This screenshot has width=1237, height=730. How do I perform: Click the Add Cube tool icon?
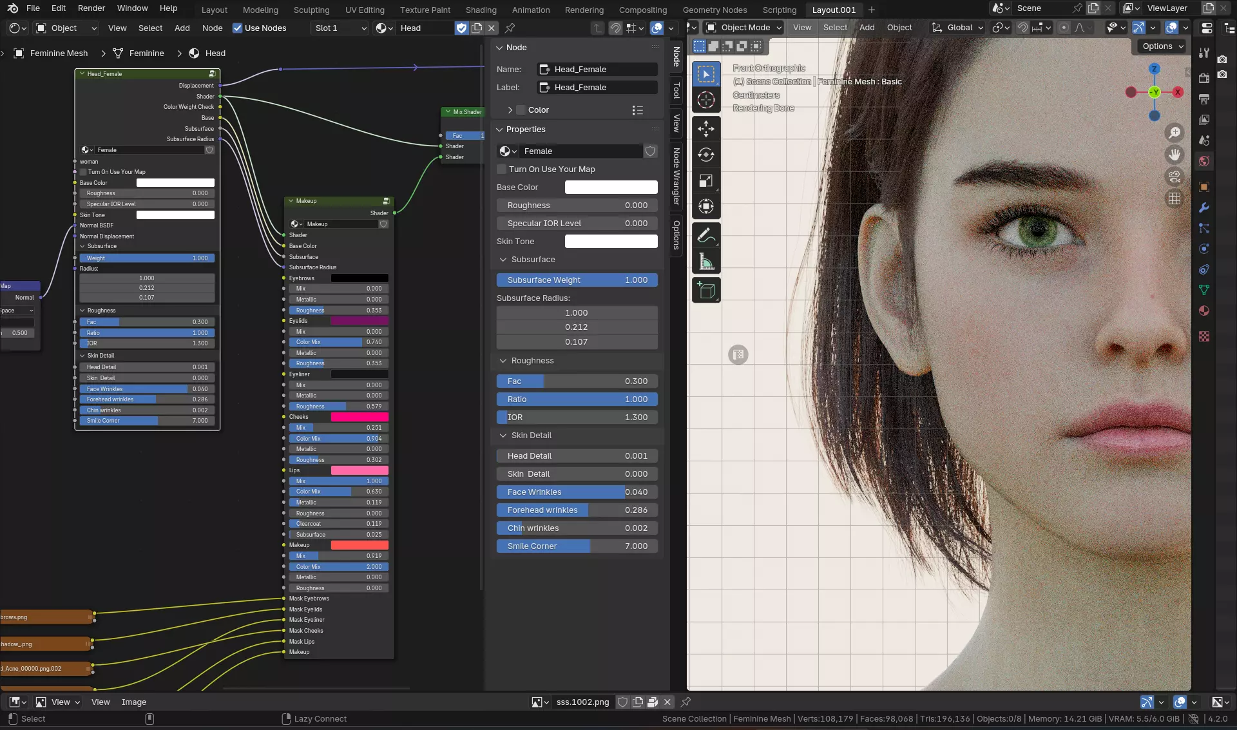click(x=706, y=291)
